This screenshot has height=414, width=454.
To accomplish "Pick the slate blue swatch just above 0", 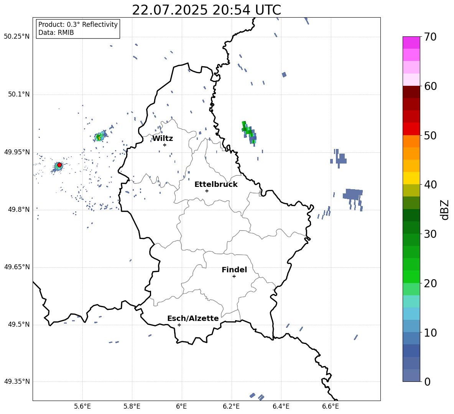I will click(411, 375).
